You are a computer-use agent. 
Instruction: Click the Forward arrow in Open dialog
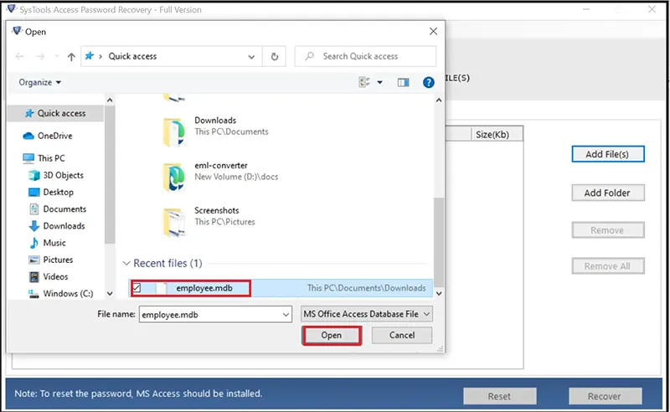click(x=40, y=56)
